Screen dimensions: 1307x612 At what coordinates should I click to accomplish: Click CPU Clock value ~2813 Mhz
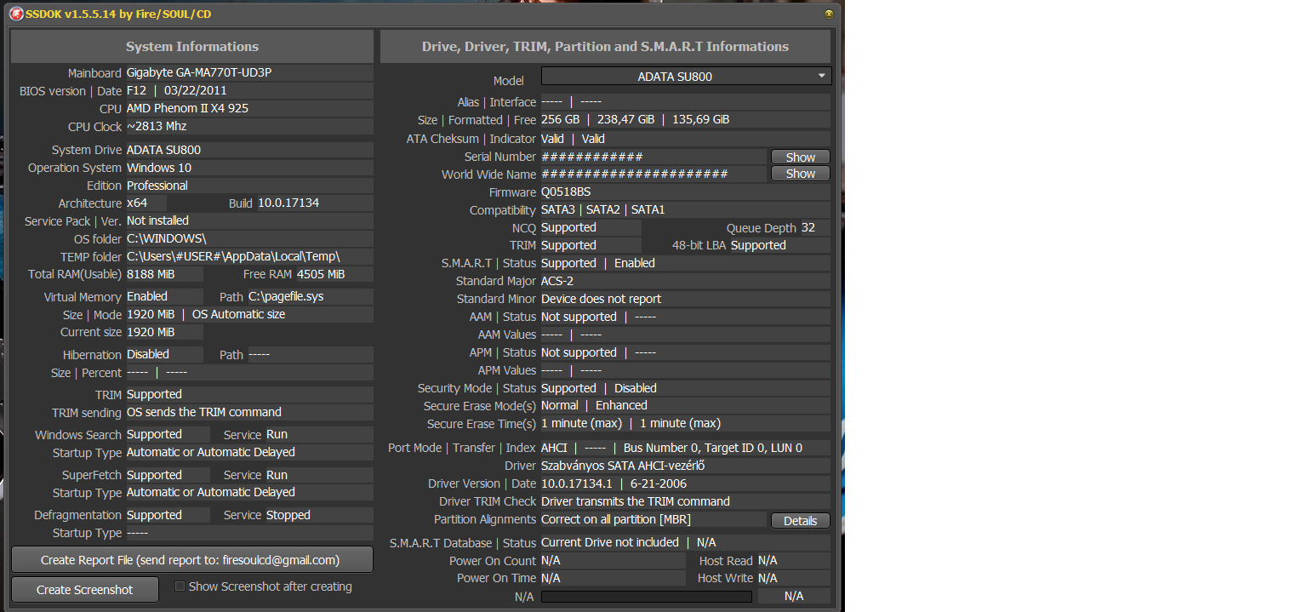249,127
